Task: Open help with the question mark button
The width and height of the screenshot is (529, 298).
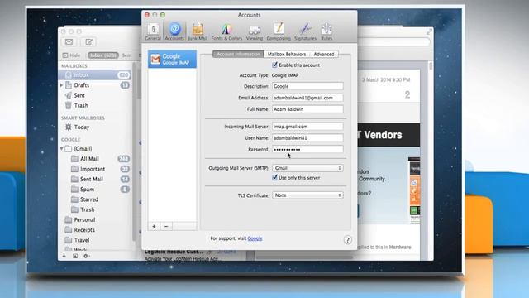Action: (347, 240)
